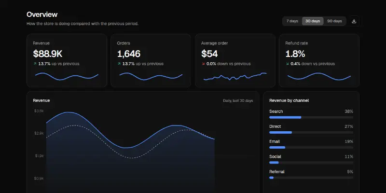Click the Average order sparkline
This screenshot has height=193, width=386.
[235, 76]
